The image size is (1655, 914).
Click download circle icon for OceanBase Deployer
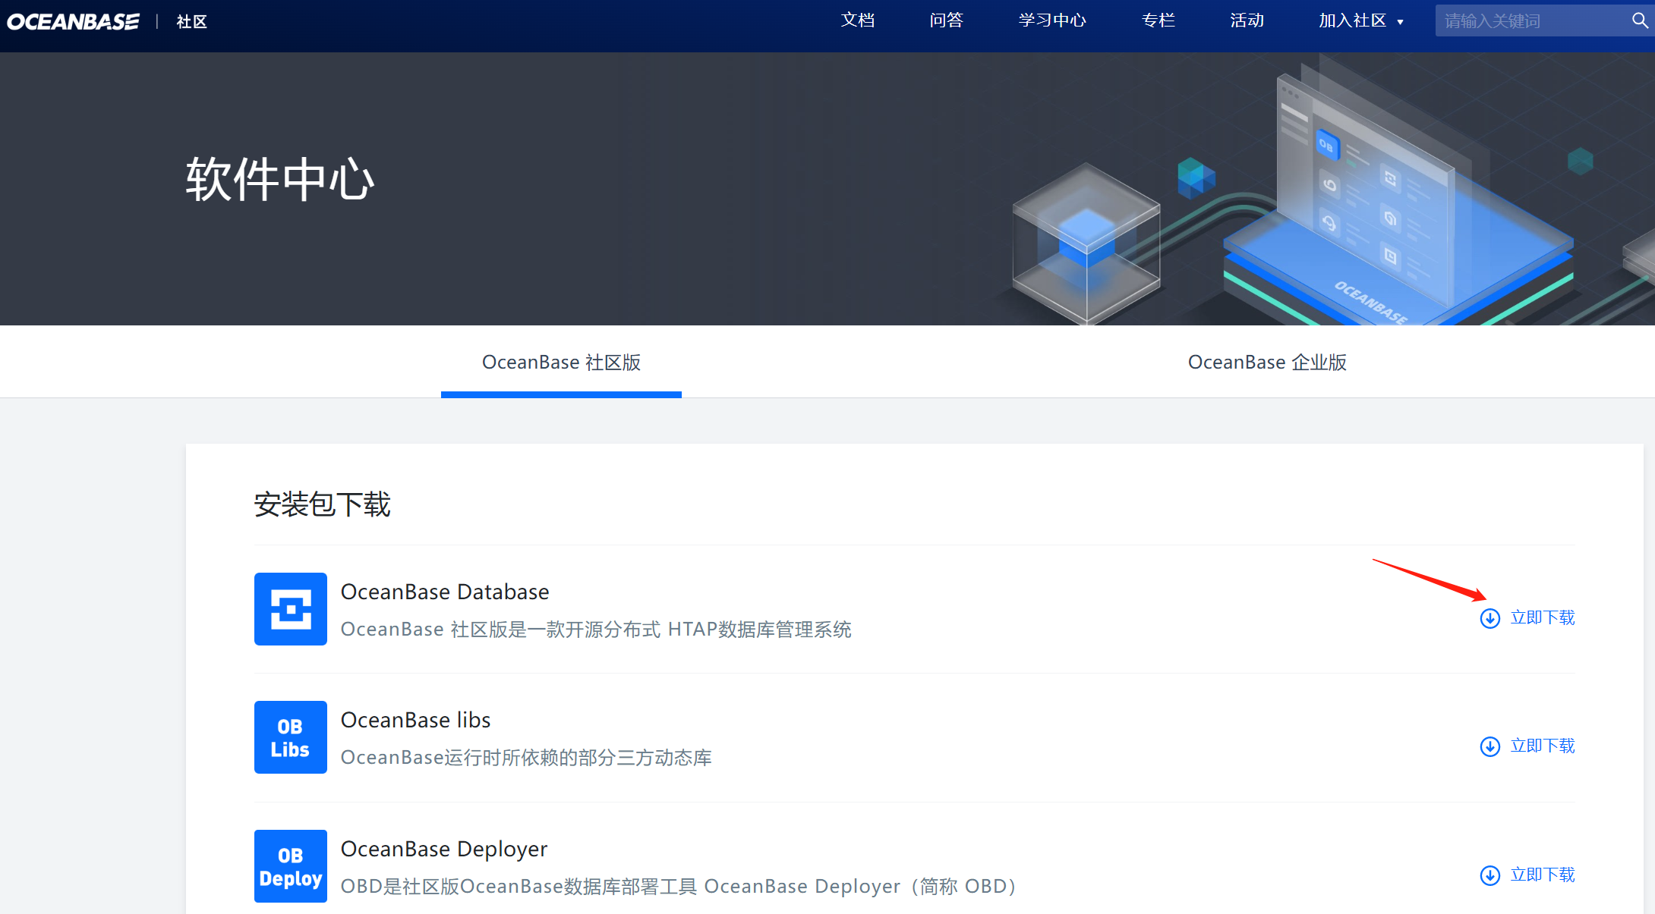click(1490, 875)
